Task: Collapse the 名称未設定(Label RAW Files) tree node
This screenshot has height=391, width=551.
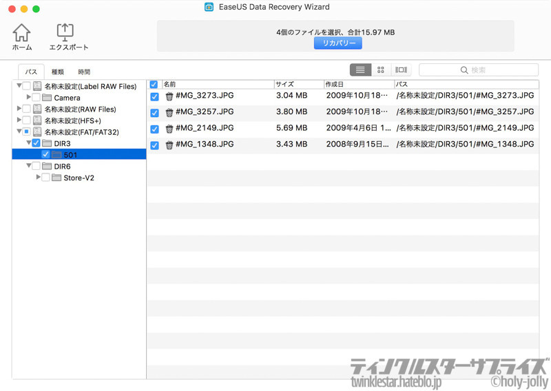Action: point(19,85)
